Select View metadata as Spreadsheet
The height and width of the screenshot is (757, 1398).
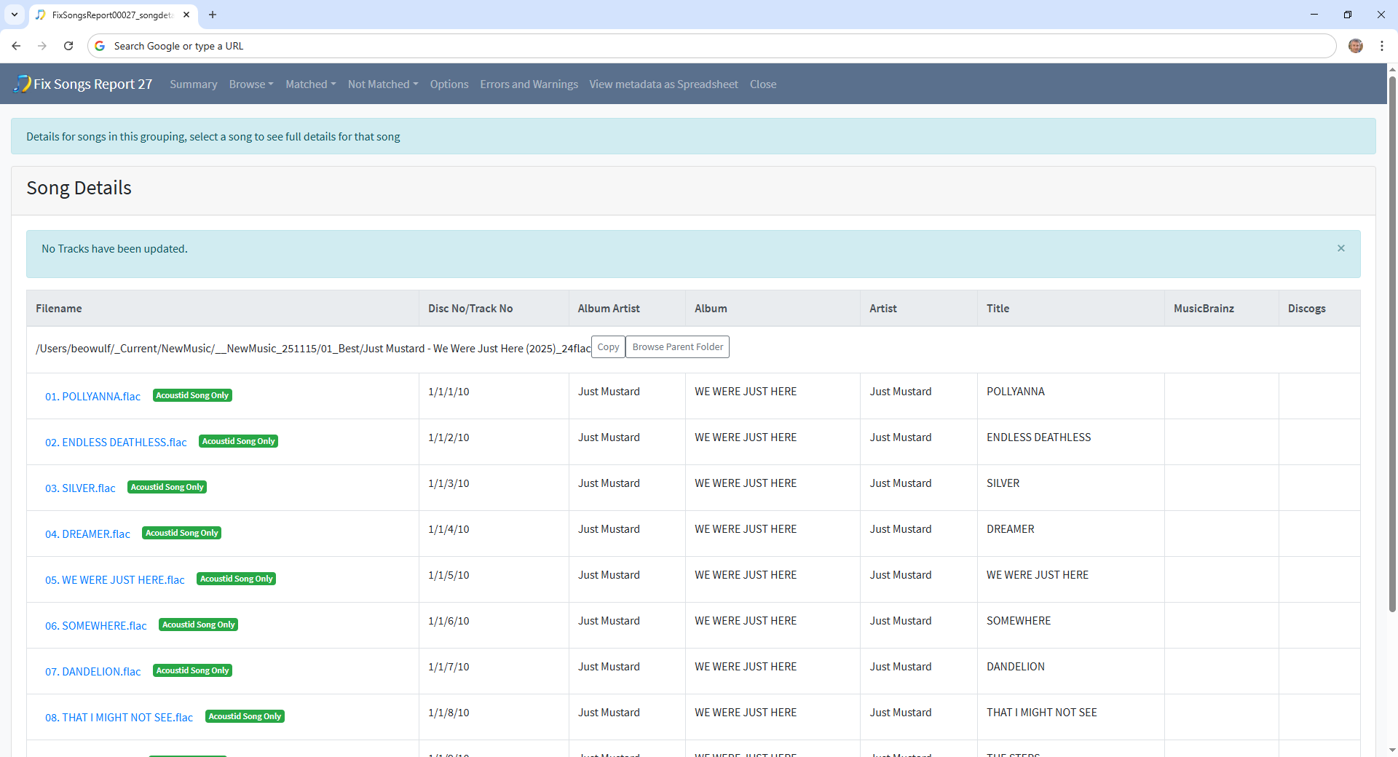coord(663,84)
